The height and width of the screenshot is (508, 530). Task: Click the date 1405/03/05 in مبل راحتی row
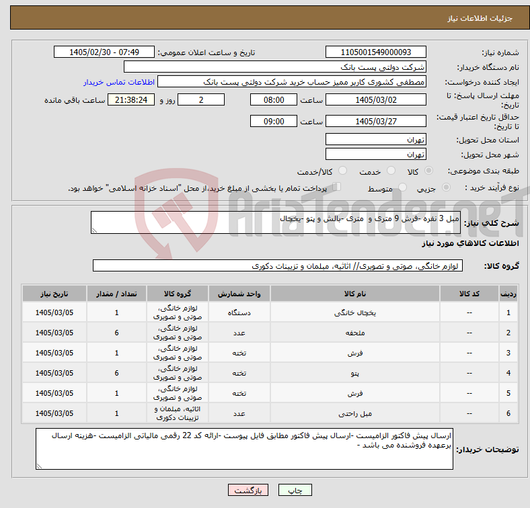54,413
